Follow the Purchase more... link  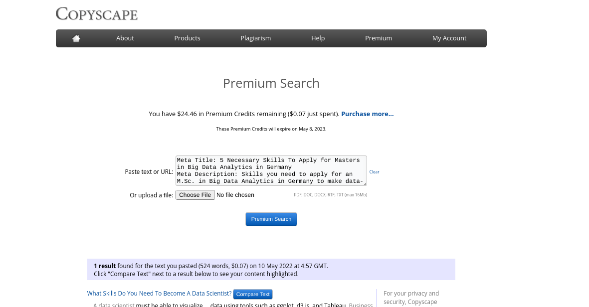click(368, 114)
